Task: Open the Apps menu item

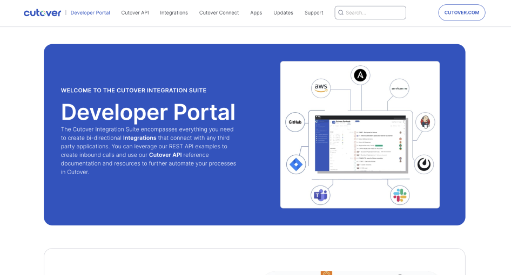Action: 256,13
